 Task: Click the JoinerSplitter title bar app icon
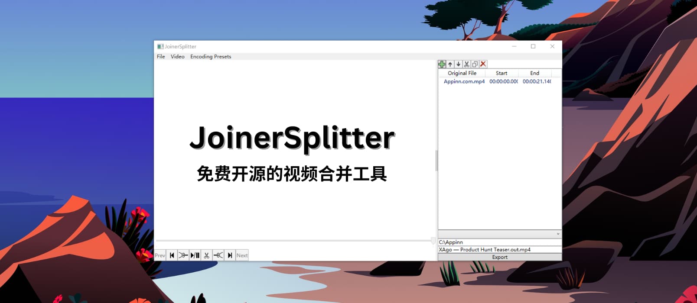click(x=160, y=46)
